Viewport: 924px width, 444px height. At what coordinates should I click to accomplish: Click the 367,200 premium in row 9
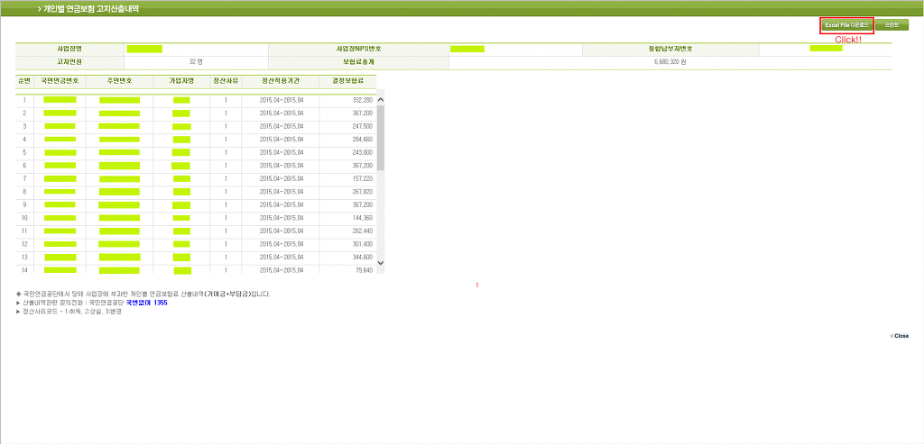tap(363, 204)
